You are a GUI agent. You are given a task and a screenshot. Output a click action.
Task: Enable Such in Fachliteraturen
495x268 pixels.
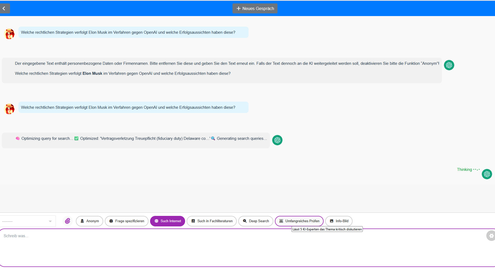pyautogui.click(x=212, y=221)
